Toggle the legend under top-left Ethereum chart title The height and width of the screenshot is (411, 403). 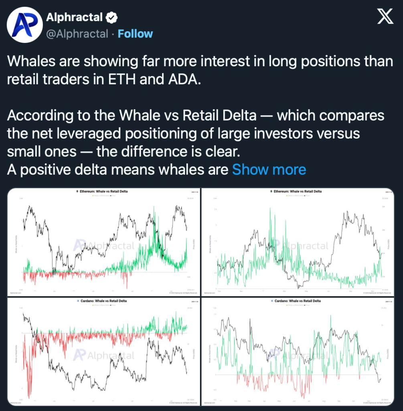[101, 195]
